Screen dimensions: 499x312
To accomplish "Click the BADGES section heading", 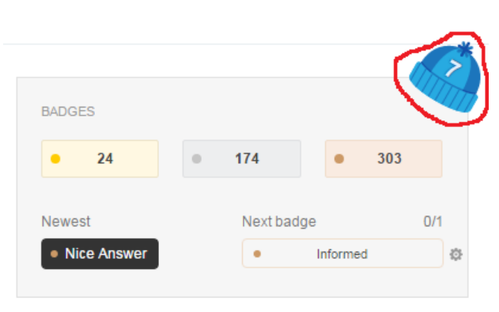I will tap(68, 112).
